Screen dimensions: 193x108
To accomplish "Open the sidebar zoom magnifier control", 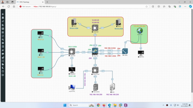I will pyautogui.click(x=3, y=40).
